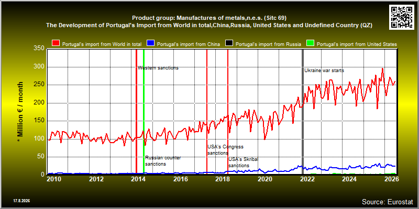Click the 'Ukraine war starts' annotation
Image resolution: width=419 pixels, height=209 pixels.
coord(324,71)
